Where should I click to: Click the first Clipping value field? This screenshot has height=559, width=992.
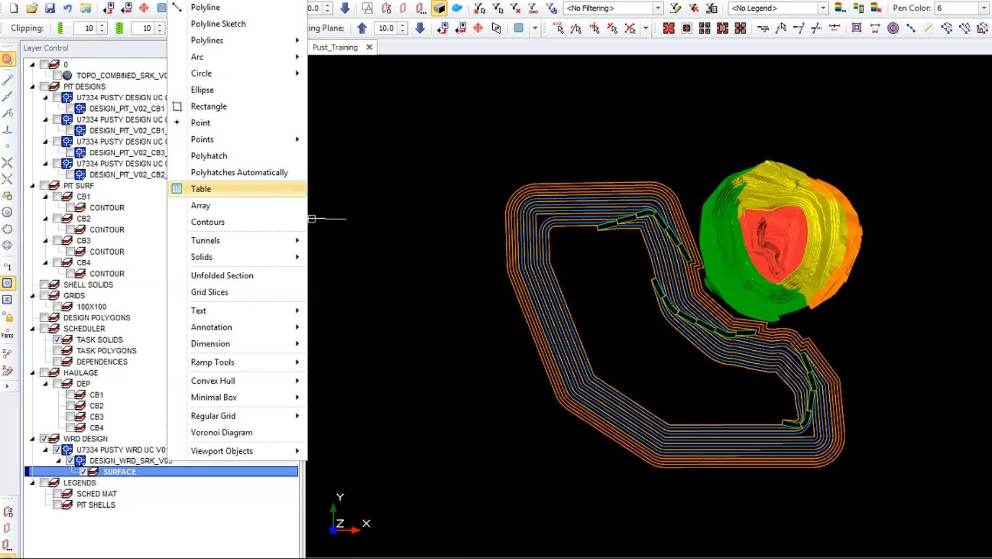[84, 28]
